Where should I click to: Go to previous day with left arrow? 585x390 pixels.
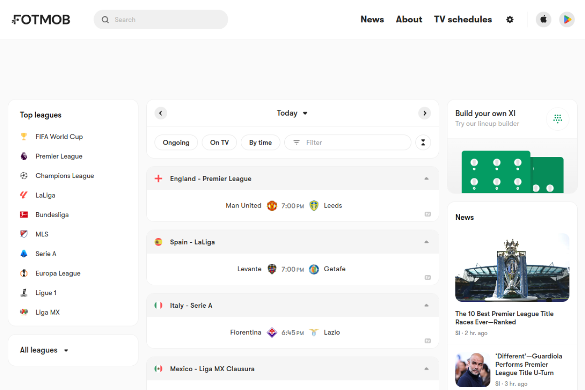161,113
